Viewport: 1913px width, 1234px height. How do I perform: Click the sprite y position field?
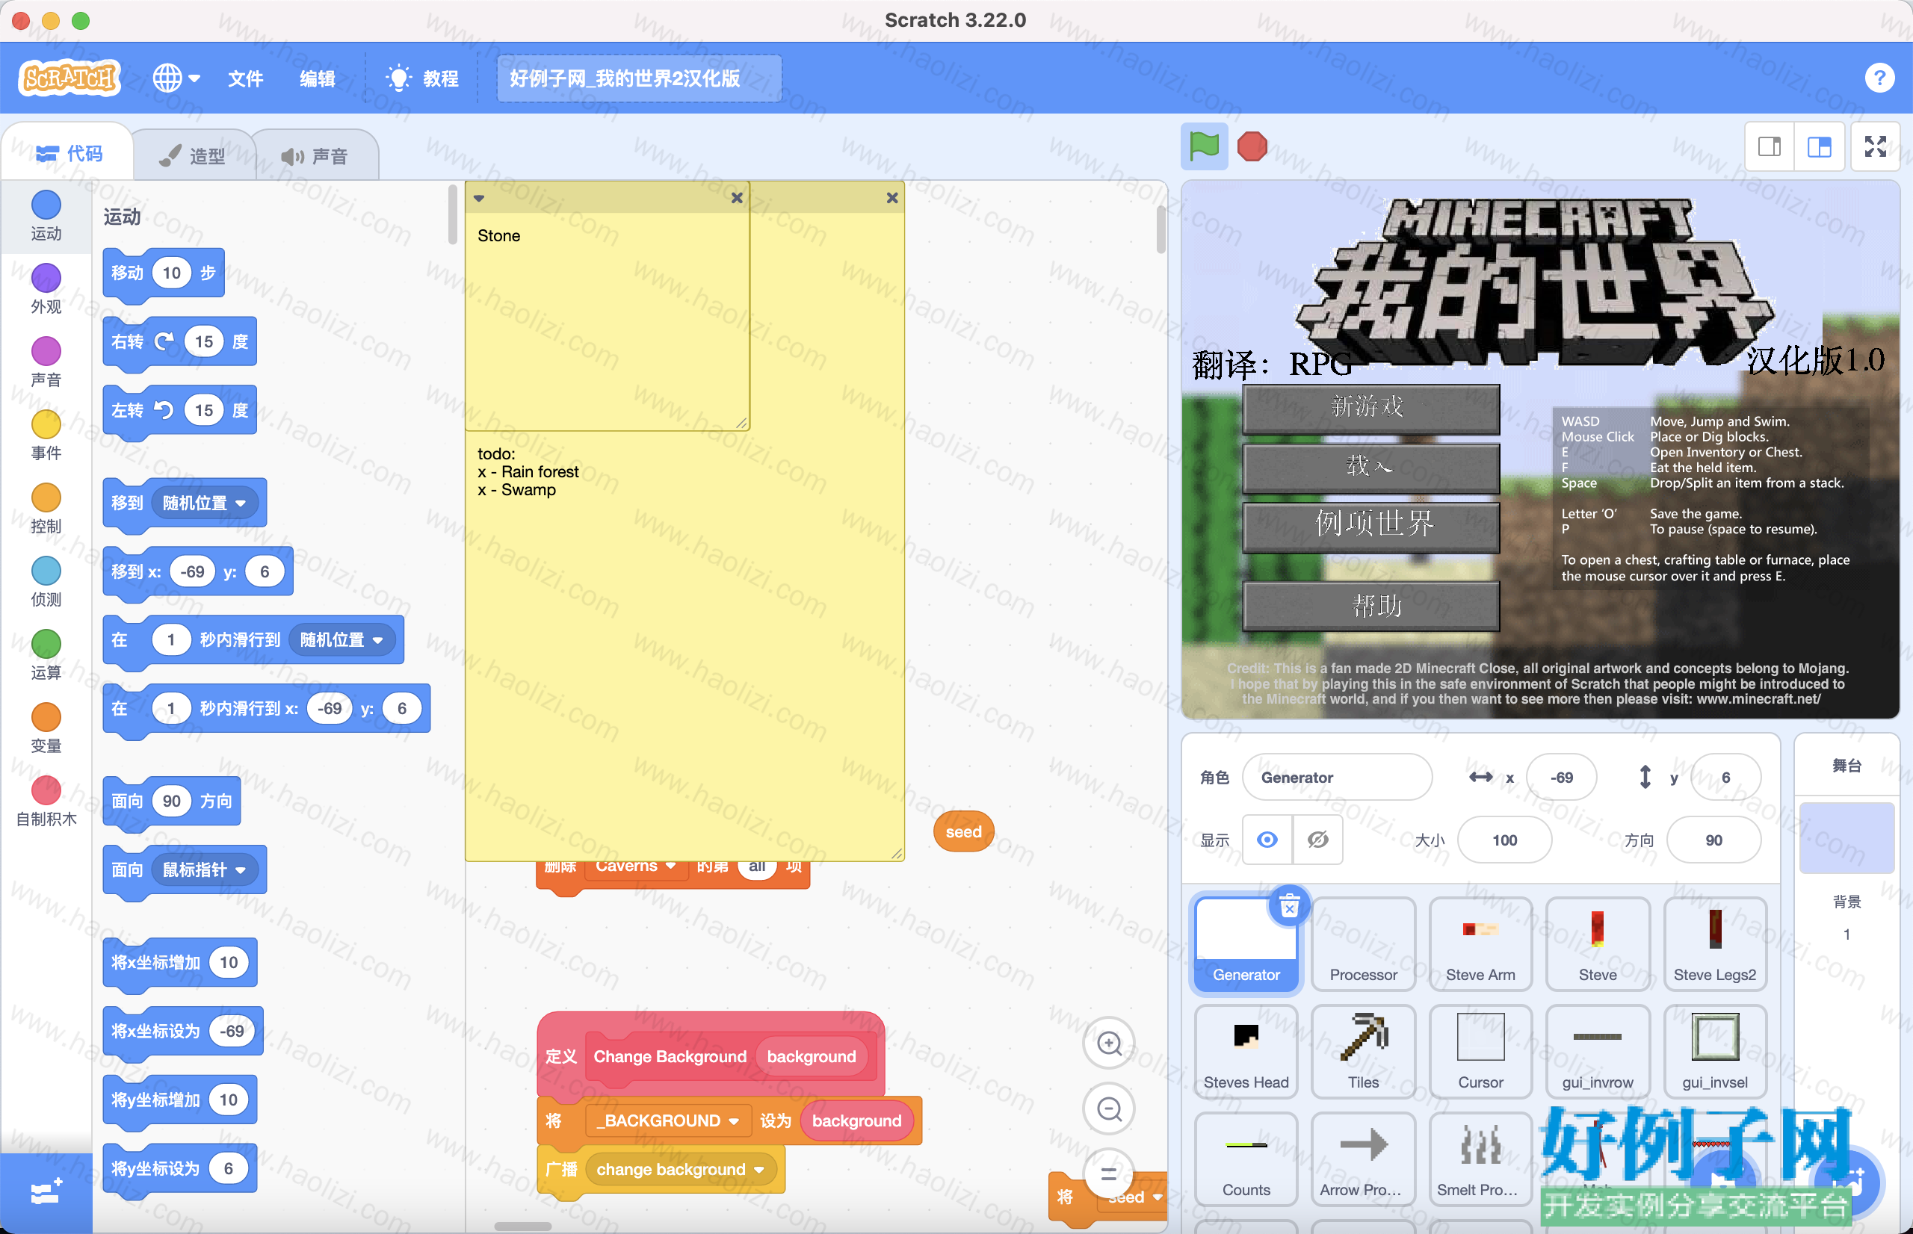click(x=1725, y=778)
